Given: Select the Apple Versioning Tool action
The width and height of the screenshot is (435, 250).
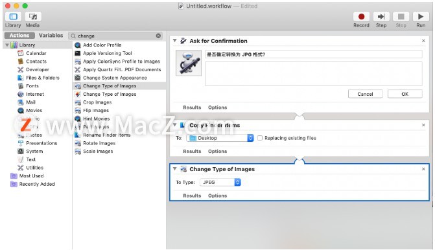Looking at the screenshot, I should pos(108,53).
